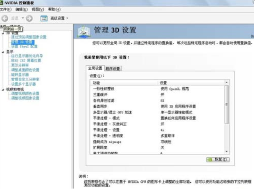Open 调整视频颜色设置 link

point(25,93)
